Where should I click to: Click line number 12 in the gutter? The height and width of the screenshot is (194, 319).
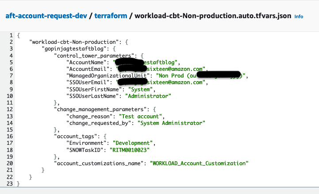click(x=10, y=109)
